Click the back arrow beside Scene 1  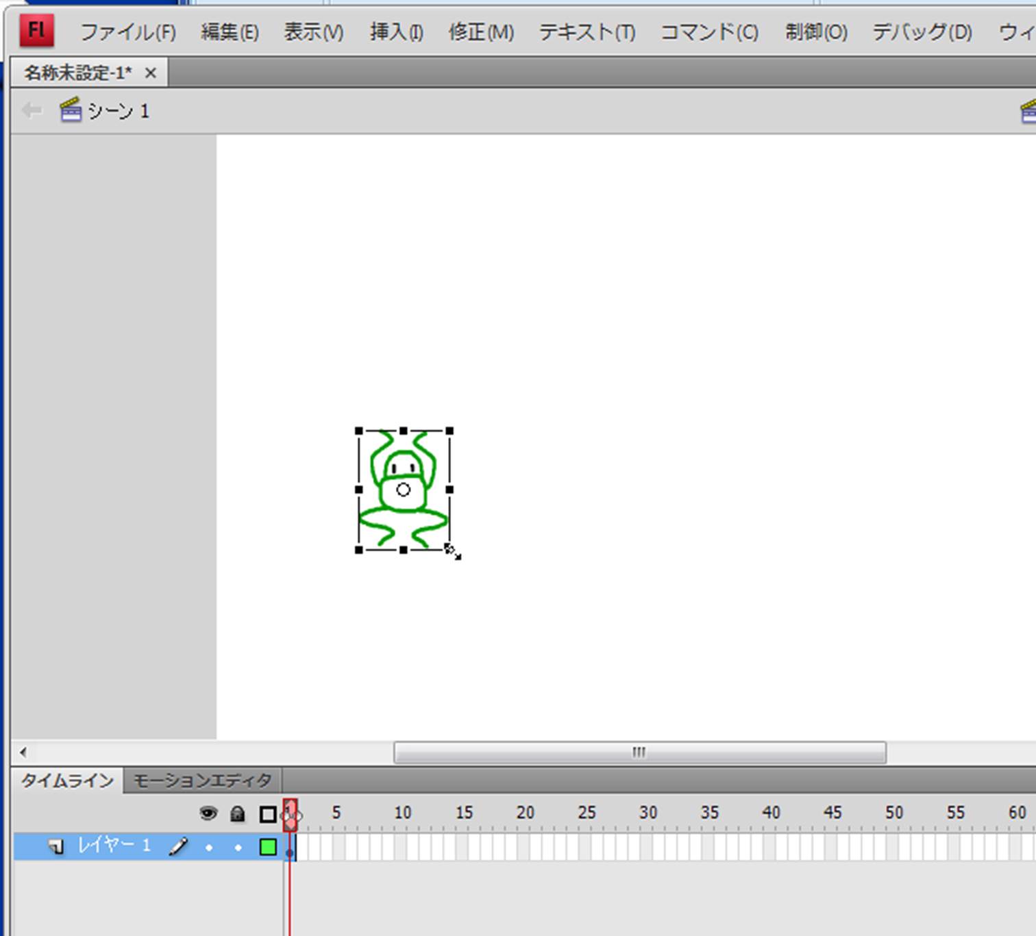click(x=32, y=110)
